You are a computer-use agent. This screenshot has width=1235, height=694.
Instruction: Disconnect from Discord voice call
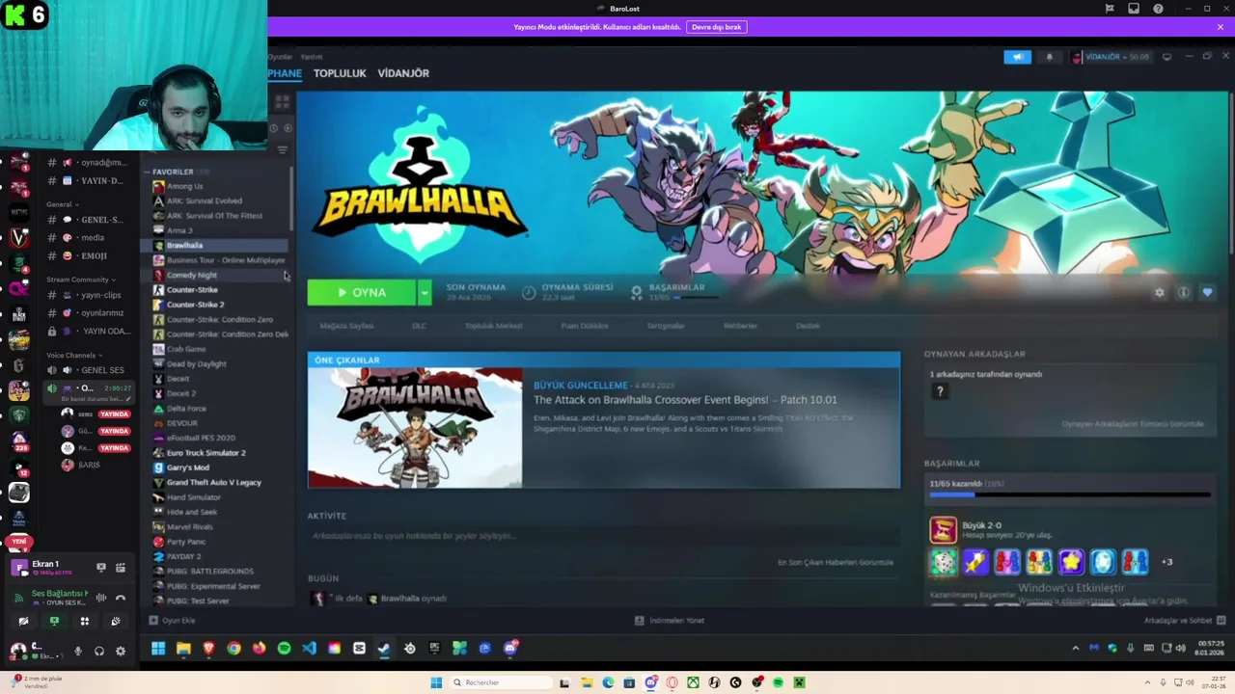[x=121, y=599]
